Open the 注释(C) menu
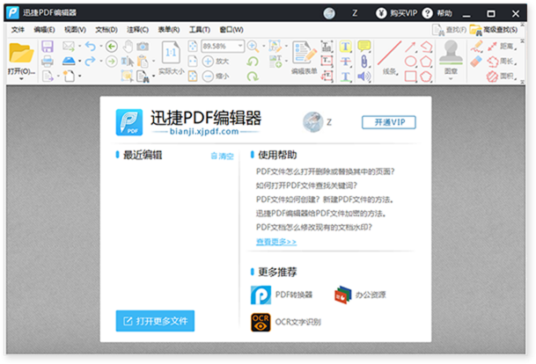Viewport: 536px width, 364px height. click(x=137, y=30)
